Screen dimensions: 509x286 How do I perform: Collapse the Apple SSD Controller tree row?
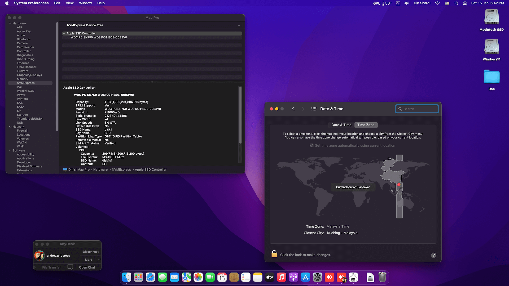64,33
